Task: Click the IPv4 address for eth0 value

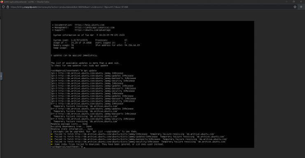Action: (x=132, y=45)
